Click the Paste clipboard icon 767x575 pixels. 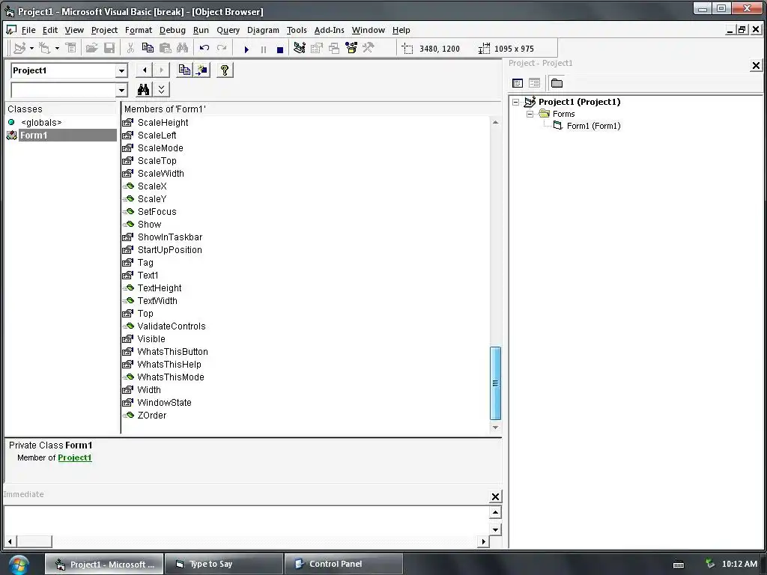click(x=166, y=48)
